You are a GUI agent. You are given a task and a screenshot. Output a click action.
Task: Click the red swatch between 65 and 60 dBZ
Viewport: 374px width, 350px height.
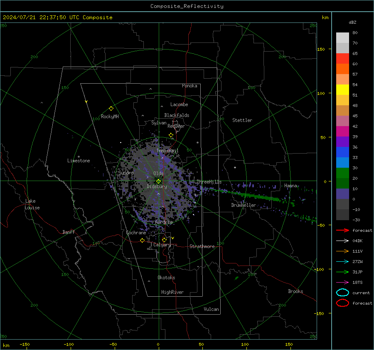click(342, 59)
